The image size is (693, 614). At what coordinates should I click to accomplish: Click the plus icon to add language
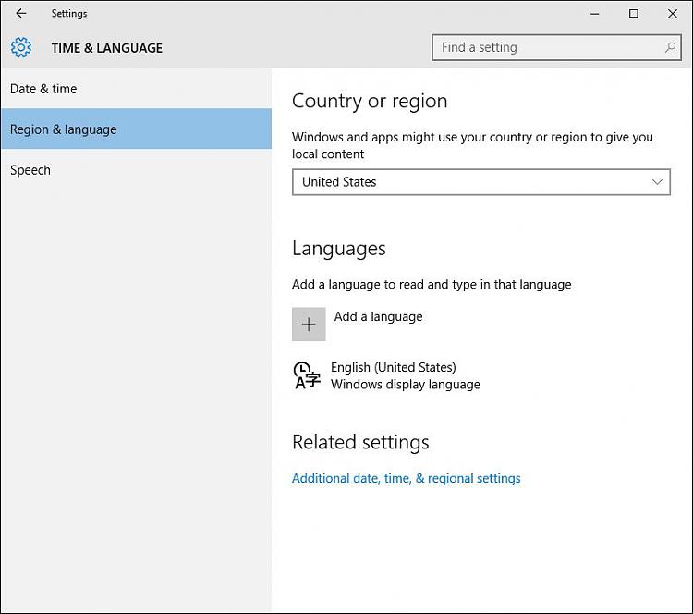309,325
